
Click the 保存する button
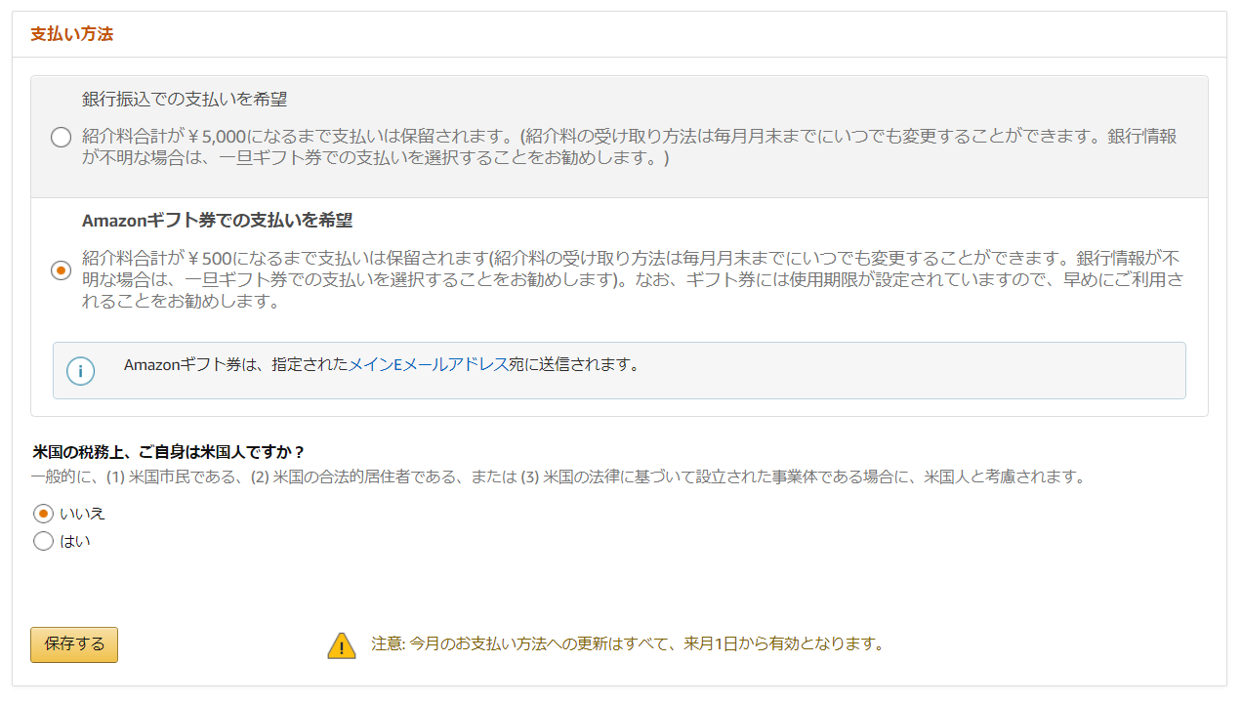click(74, 644)
